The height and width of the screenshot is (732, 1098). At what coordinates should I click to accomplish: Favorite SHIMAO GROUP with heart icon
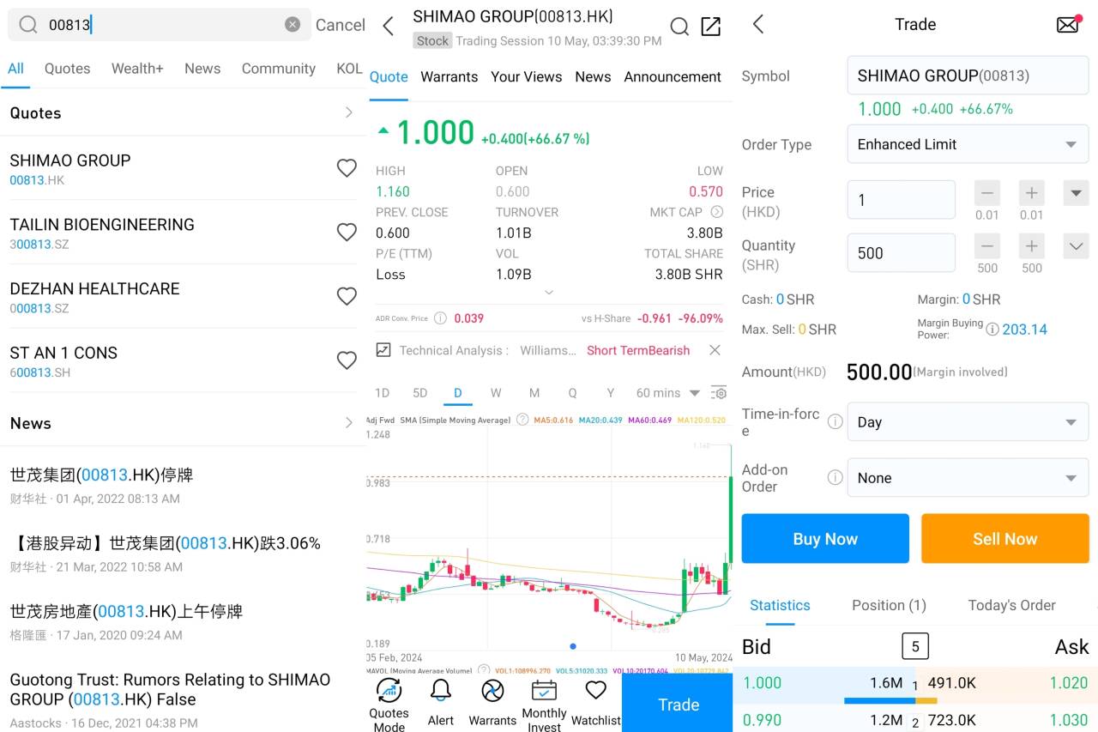tap(347, 168)
